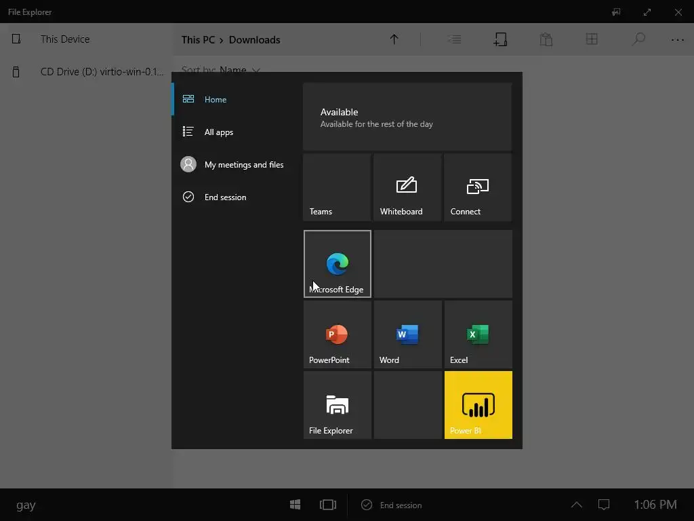Open the Connect tile
Screen dimensions: 694x521
pos(478,187)
